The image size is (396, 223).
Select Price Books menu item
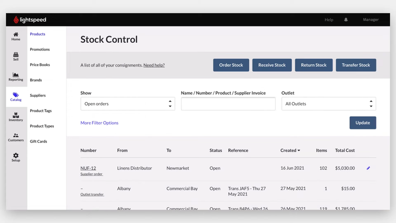40,65
